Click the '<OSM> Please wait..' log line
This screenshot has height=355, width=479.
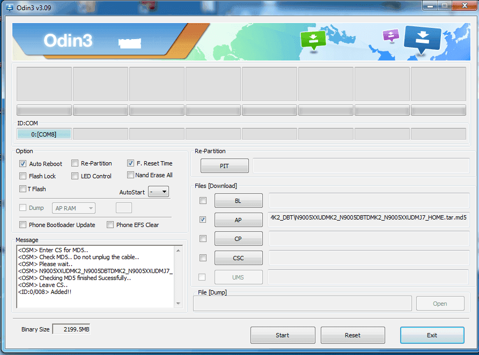tap(45, 264)
